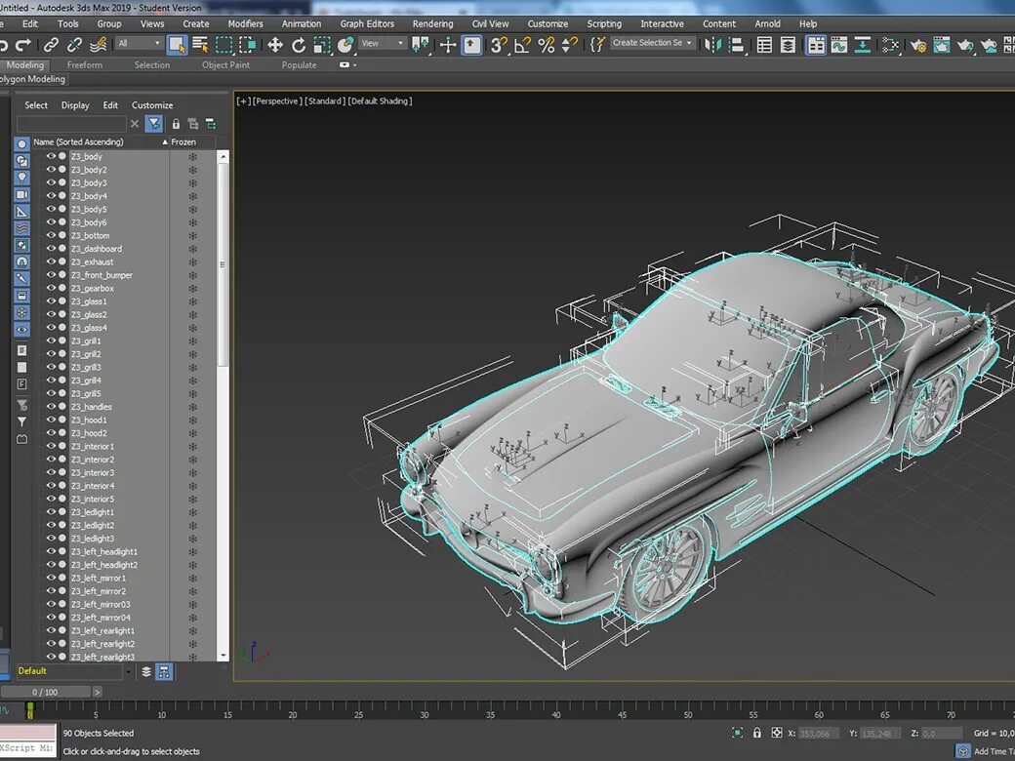
Task: Toggle the Angle Snap icon
Action: tap(522, 45)
